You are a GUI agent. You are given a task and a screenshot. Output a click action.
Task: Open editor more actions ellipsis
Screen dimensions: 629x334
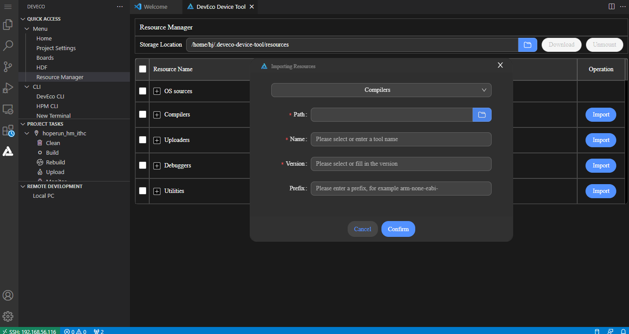pyautogui.click(x=623, y=7)
